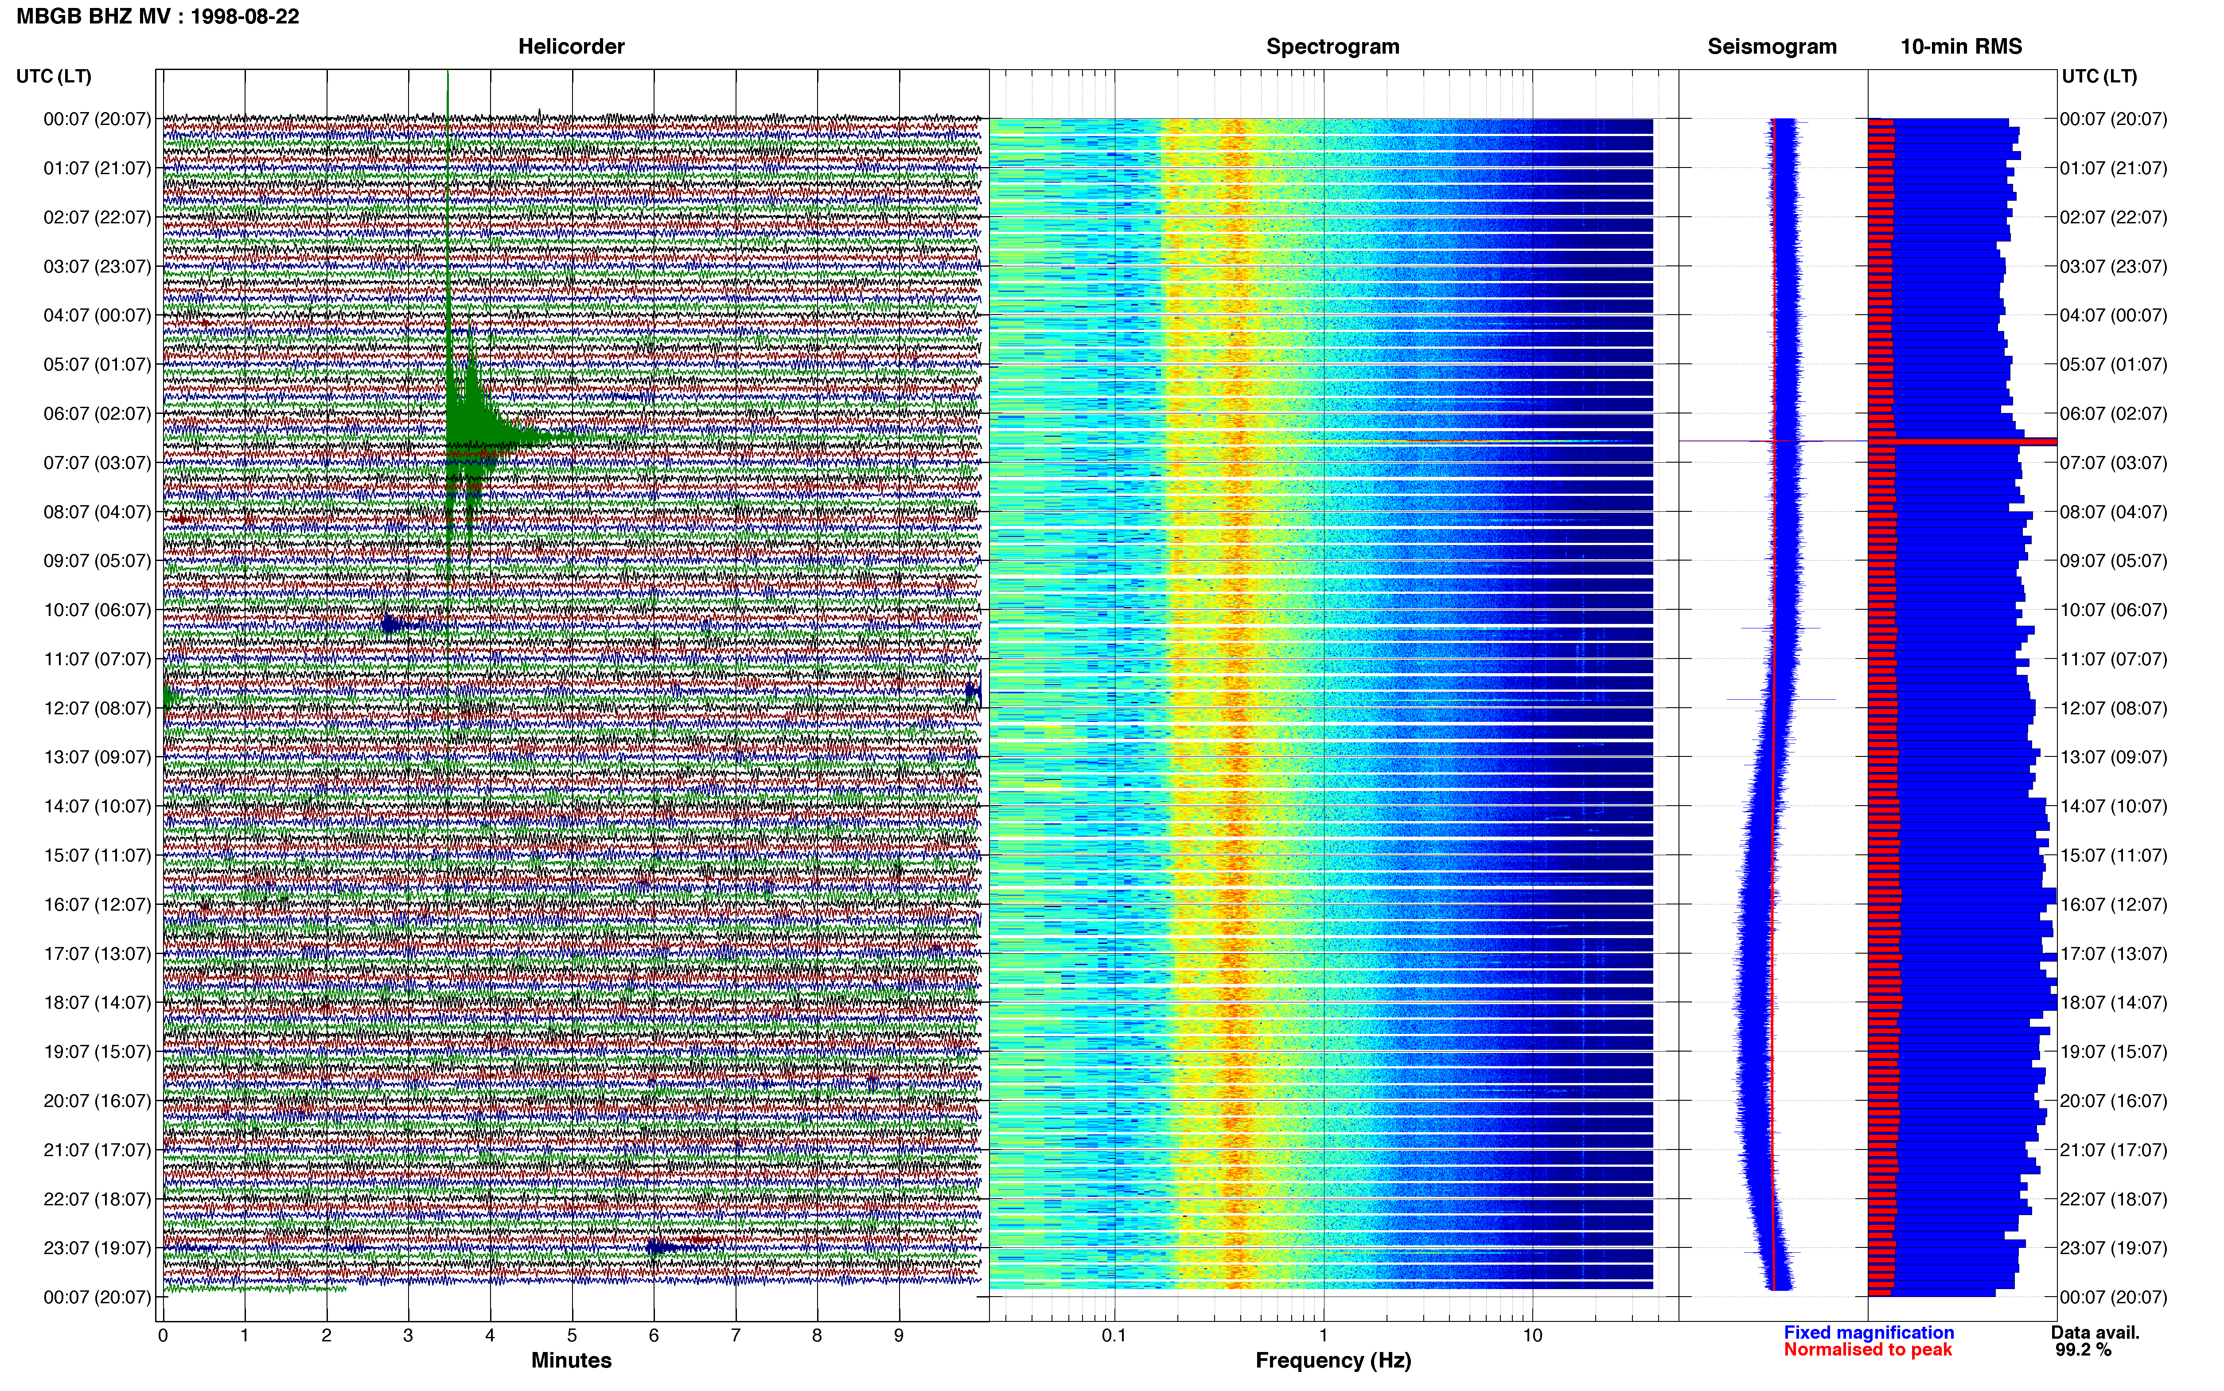Click left time label '23:07 (19:07)'
This screenshot has width=2224, height=1391.
pos(97,1248)
